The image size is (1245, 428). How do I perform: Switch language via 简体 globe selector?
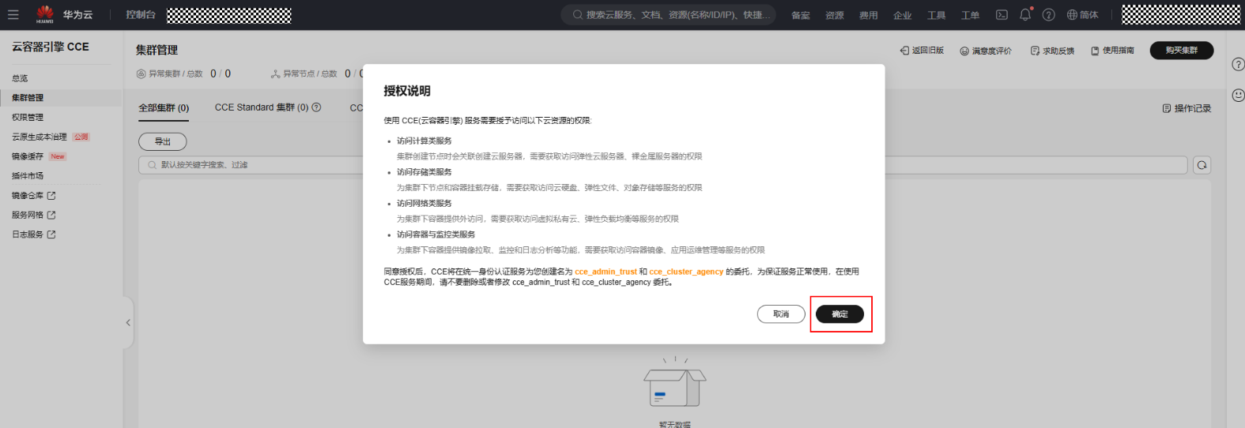(x=1082, y=14)
